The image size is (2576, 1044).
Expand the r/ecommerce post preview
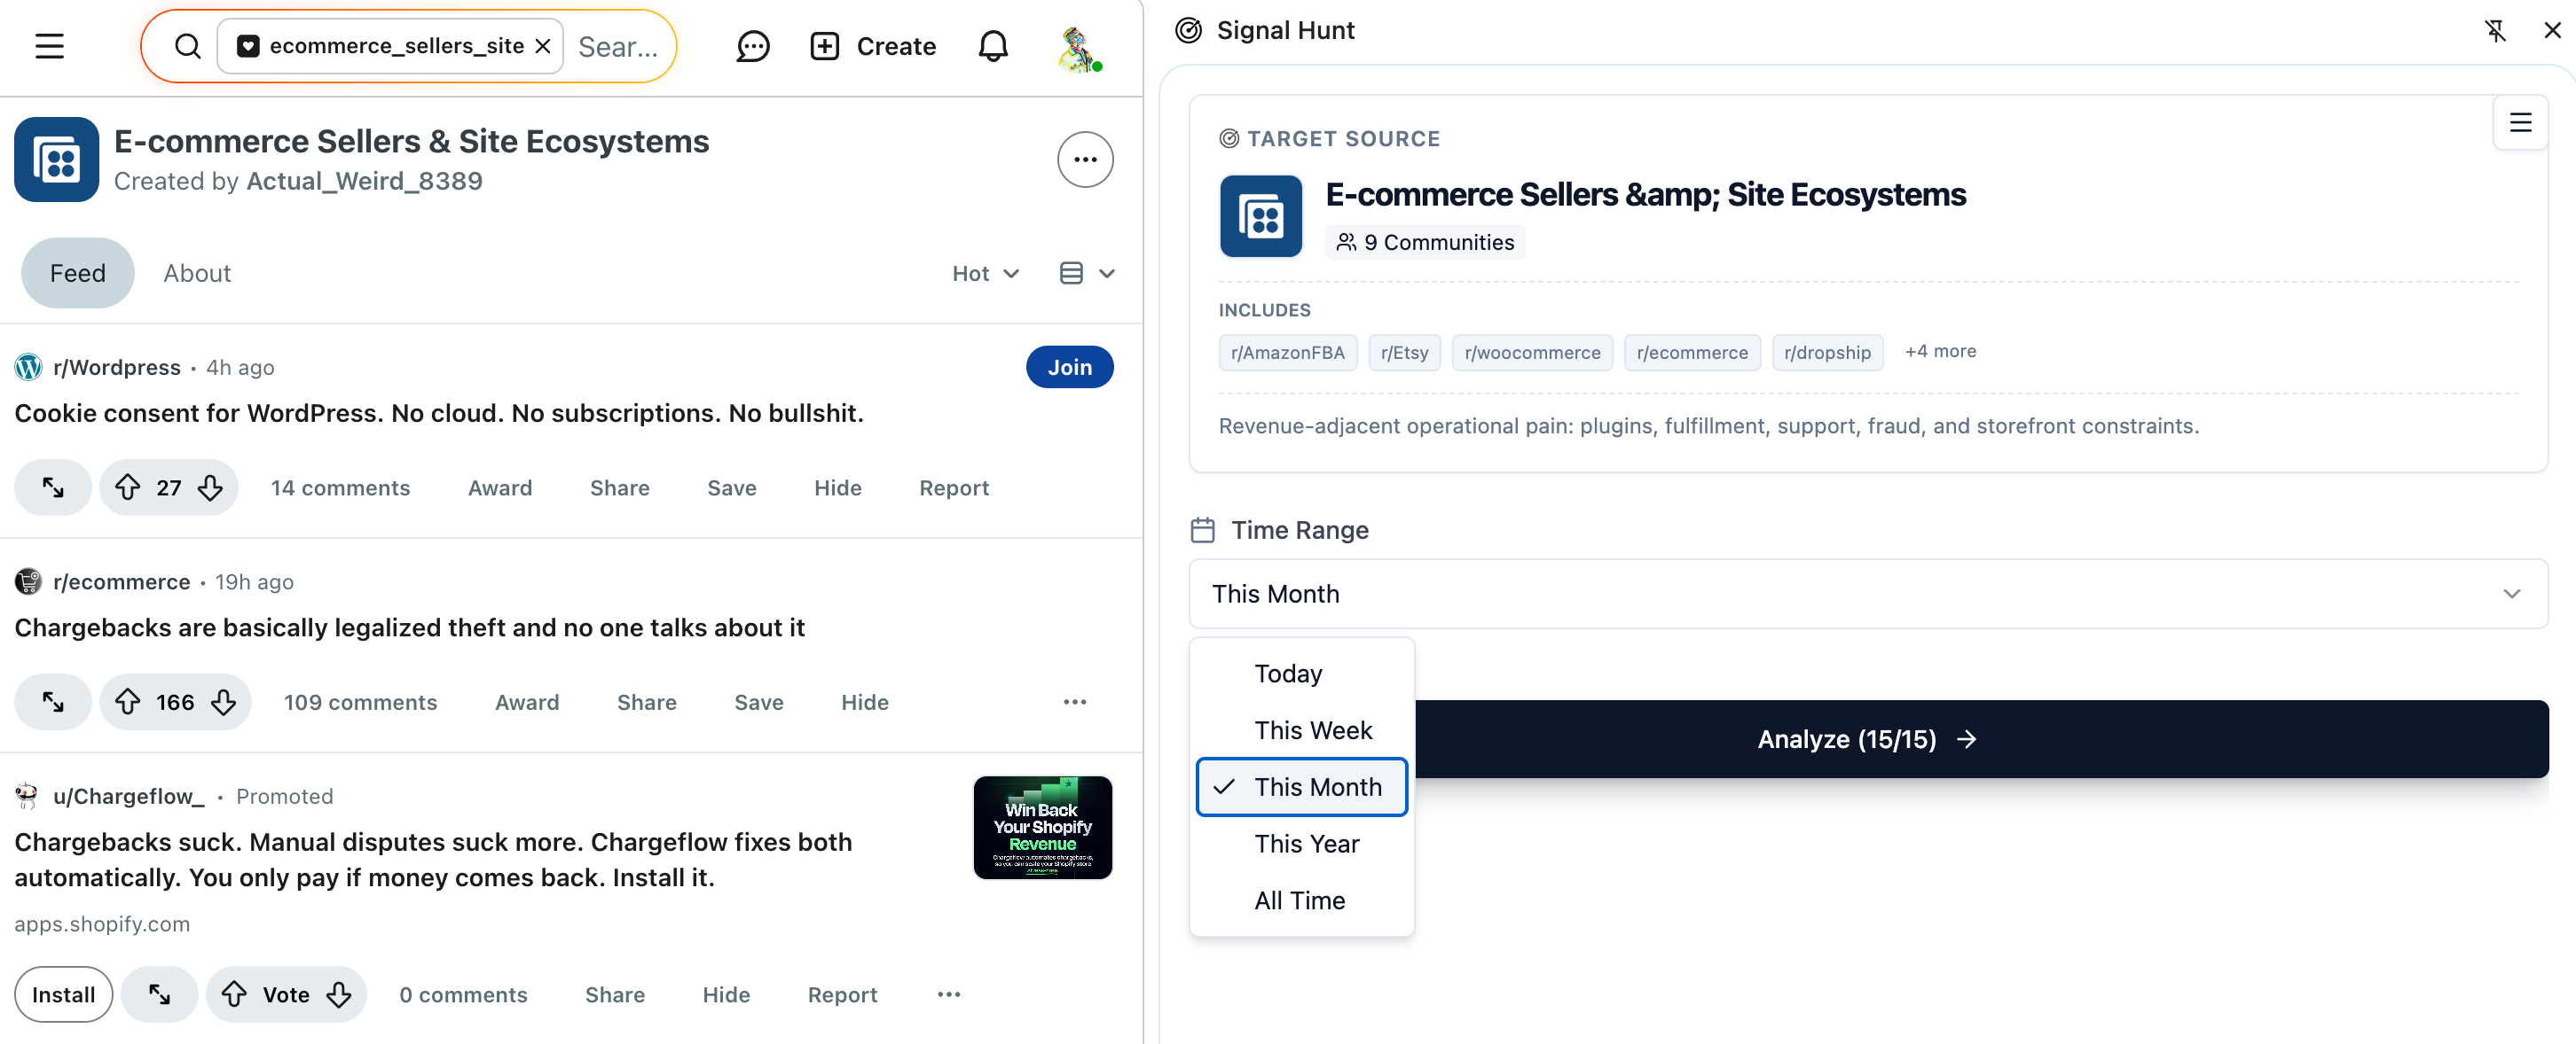(x=53, y=702)
